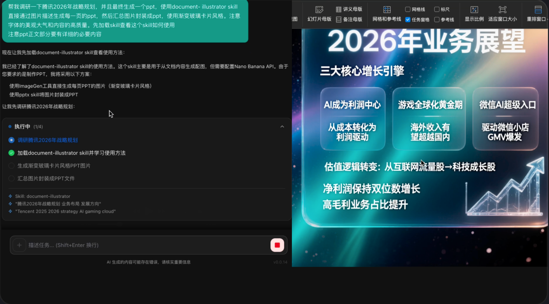This screenshot has height=304, width=549.
Task: Click the 讲义母版 handout master icon
Action: pos(339,9)
